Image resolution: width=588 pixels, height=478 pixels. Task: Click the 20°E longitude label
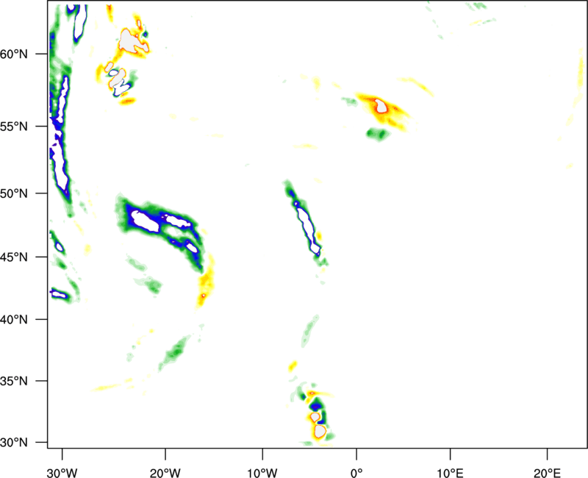(547, 473)
